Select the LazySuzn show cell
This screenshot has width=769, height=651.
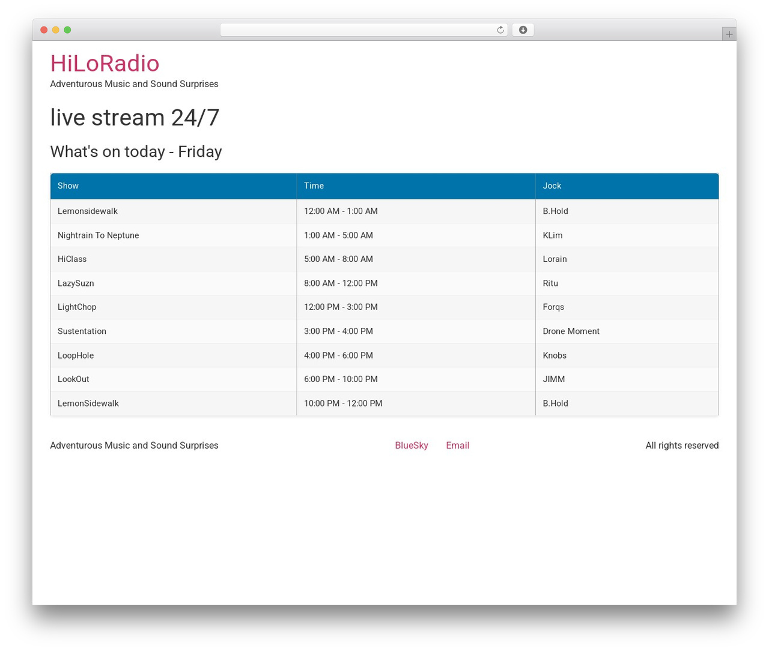[174, 283]
